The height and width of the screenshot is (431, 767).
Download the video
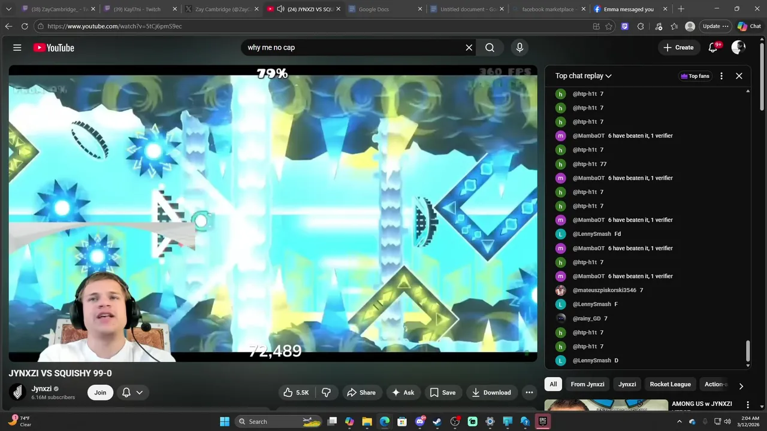(491, 393)
